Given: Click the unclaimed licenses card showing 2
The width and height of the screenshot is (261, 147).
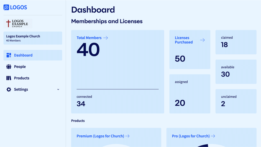Looking at the screenshot, I should point(236,101).
